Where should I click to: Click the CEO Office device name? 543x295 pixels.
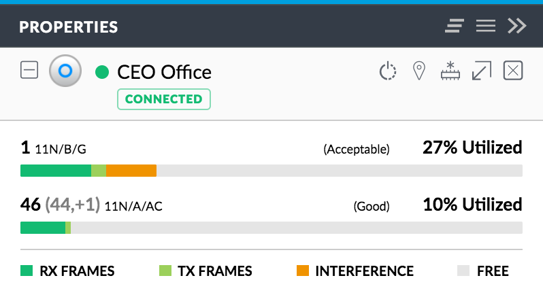pyautogui.click(x=164, y=72)
